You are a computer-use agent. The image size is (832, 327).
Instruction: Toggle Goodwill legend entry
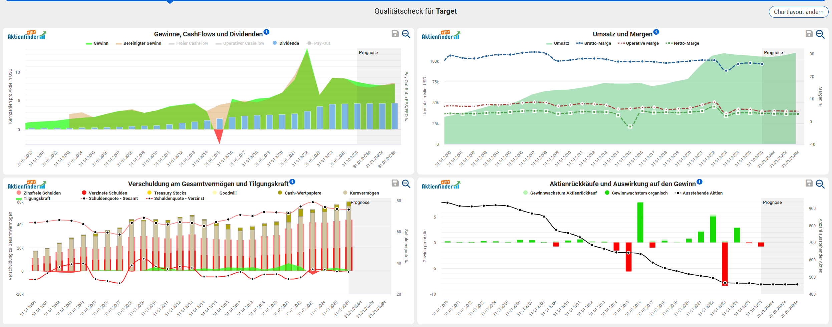pos(228,193)
